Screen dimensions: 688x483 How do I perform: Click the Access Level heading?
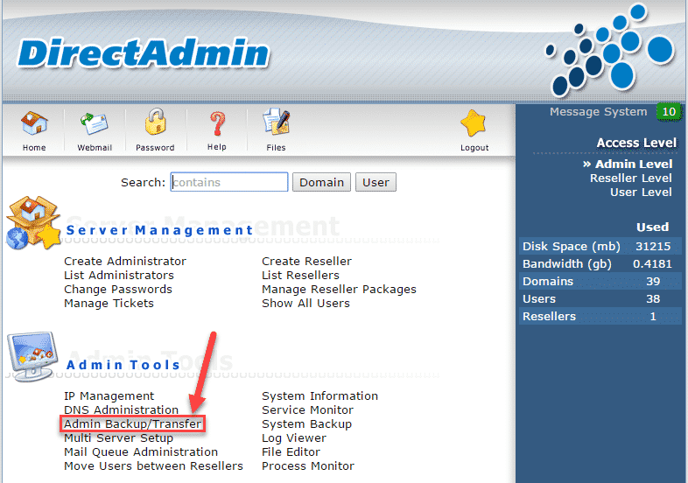636,143
